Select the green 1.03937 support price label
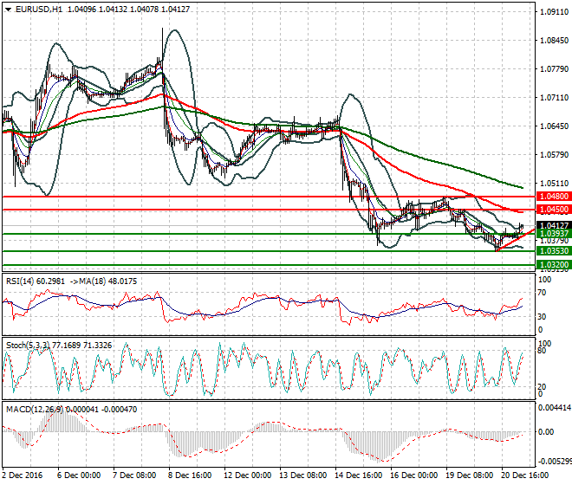Screen dimensions: 572x485 (551, 234)
